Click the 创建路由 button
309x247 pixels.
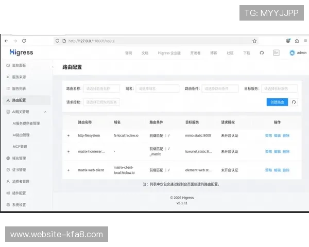(x=277, y=102)
